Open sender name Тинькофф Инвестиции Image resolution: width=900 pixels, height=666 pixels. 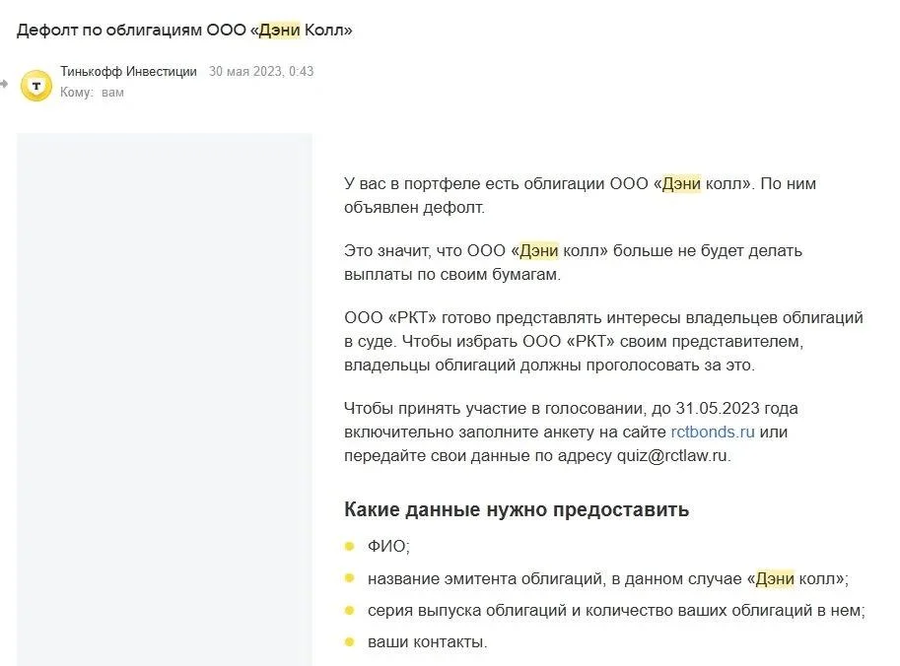(128, 72)
